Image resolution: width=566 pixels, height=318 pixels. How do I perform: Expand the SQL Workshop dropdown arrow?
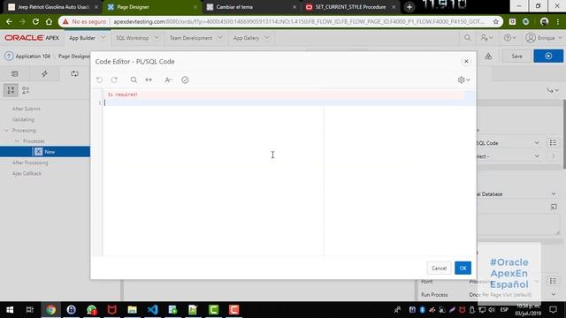click(157, 37)
